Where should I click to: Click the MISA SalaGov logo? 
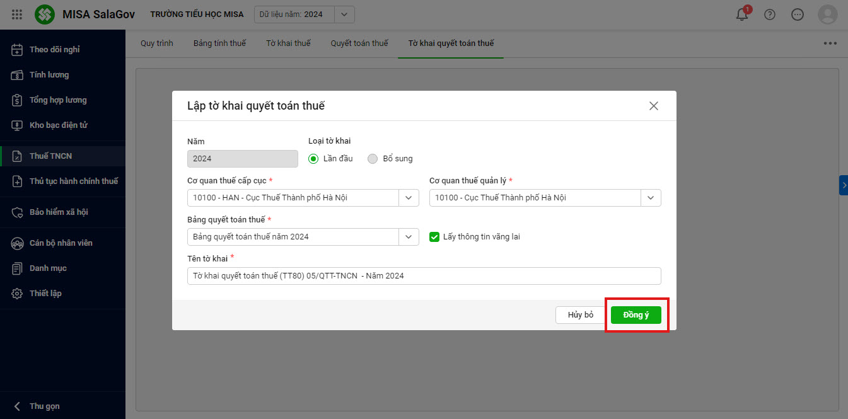(45, 14)
